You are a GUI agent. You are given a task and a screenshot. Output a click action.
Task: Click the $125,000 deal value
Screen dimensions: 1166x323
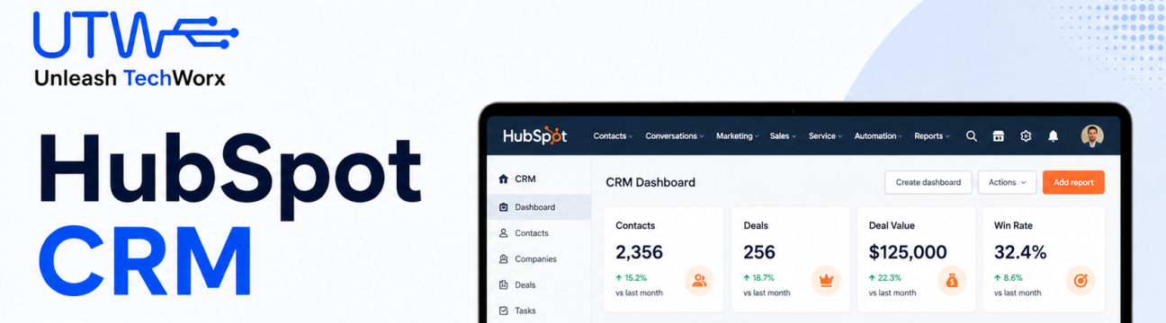click(908, 252)
